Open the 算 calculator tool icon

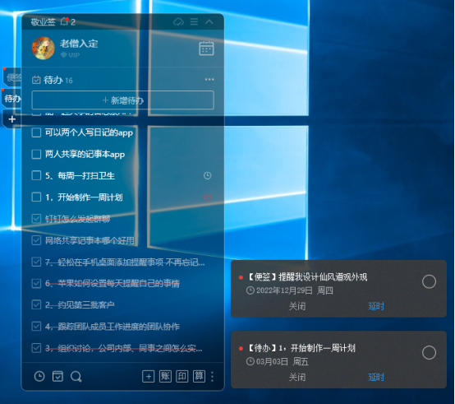pyautogui.click(x=199, y=376)
